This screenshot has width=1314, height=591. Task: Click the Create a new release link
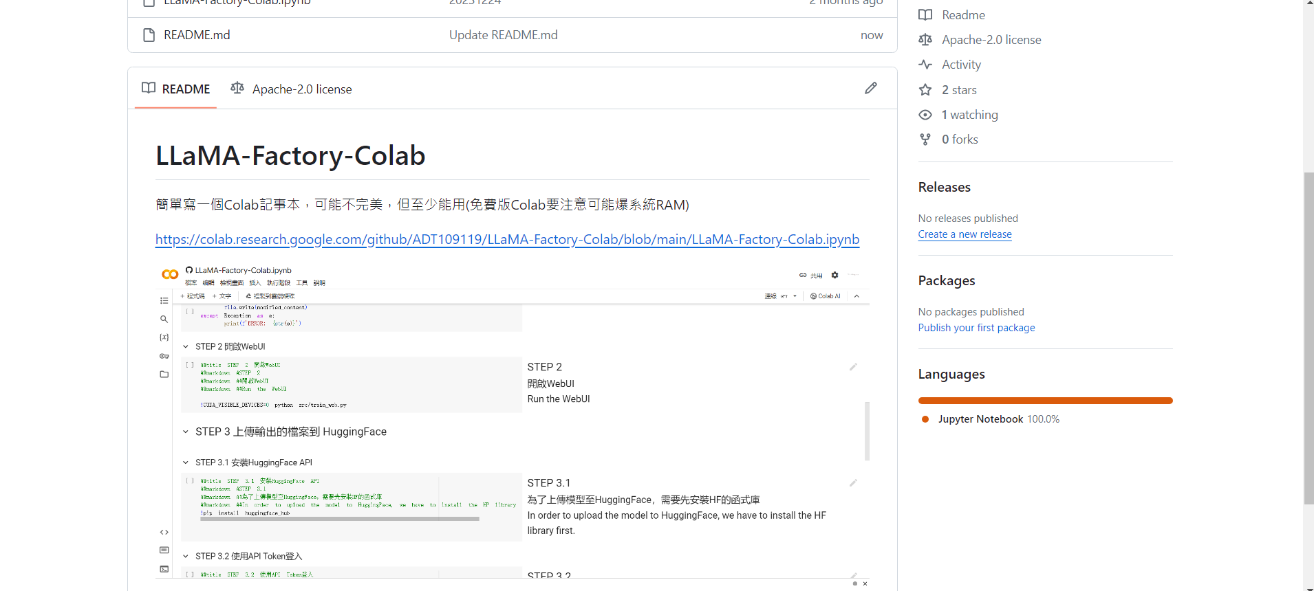tap(965, 234)
